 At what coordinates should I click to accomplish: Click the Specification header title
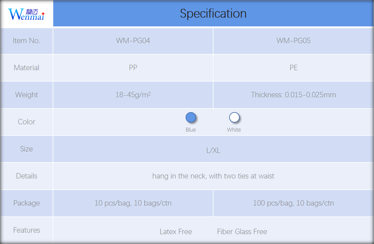coord(213,14)
